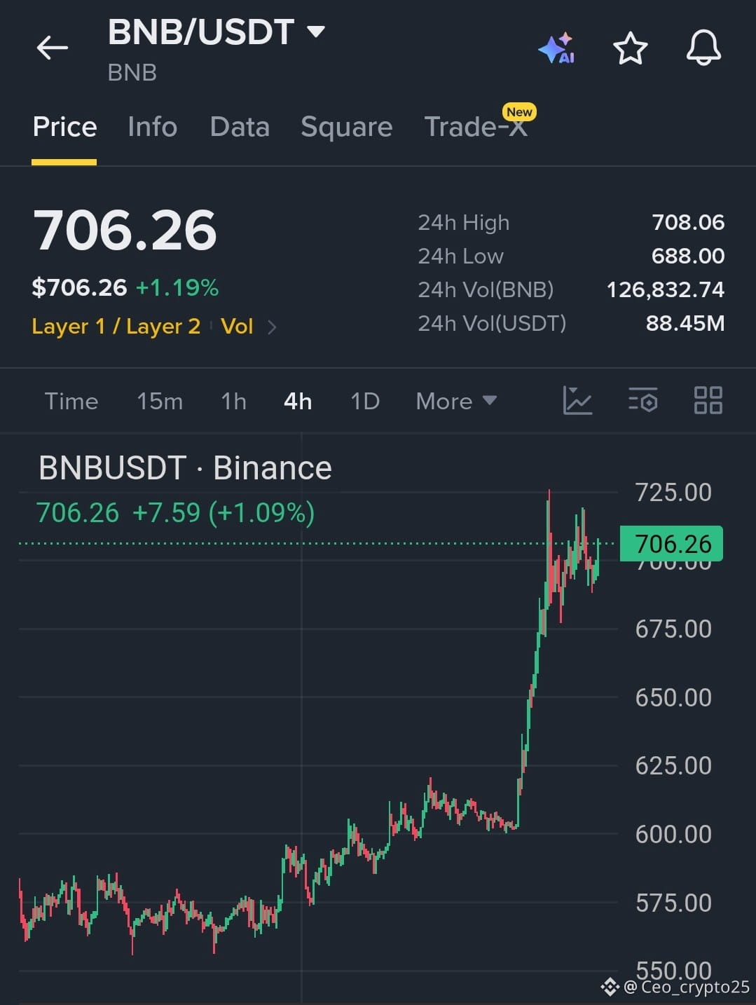
Task: Open the Vol category tag
Action: tap(237, 327)
